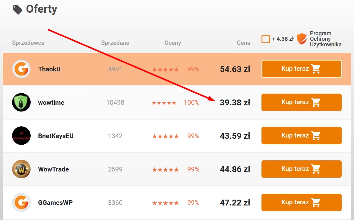Click the sold count 10498

click(115, 103)
